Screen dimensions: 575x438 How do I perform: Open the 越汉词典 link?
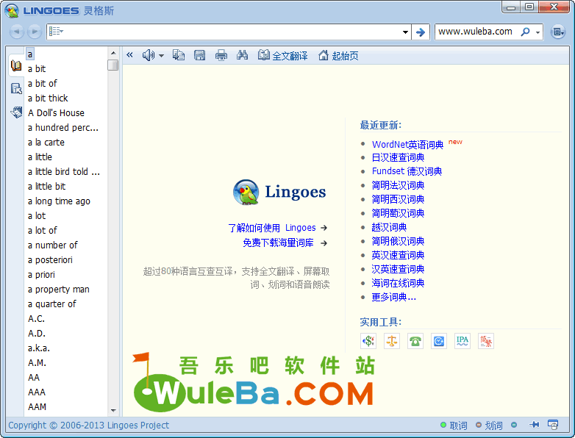pyautogui.click(x=389, y=227)
